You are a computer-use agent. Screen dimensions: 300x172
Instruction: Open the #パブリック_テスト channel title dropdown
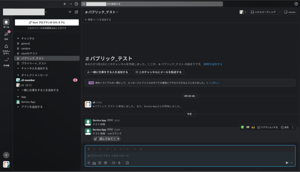(x=102, y=12)
